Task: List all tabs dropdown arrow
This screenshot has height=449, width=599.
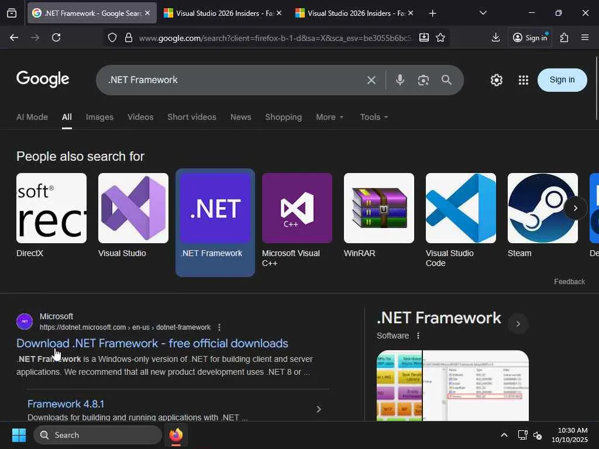Action: pos(483,13)
